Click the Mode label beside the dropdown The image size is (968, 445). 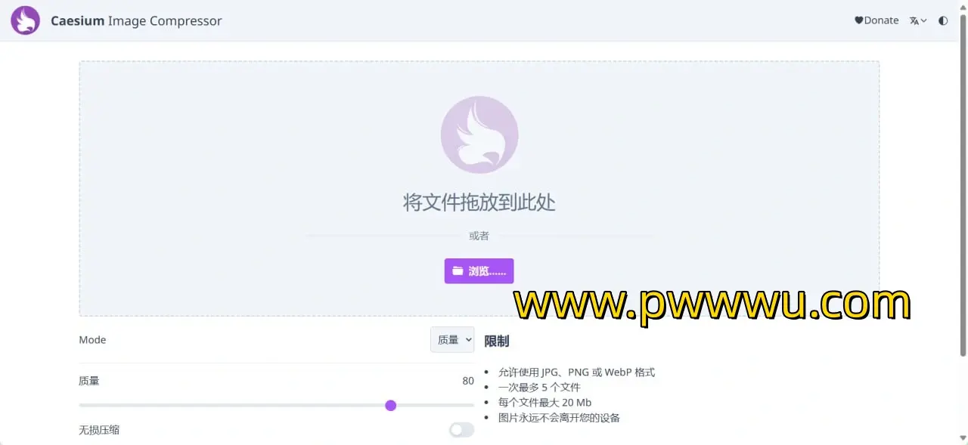coord(92,340)
